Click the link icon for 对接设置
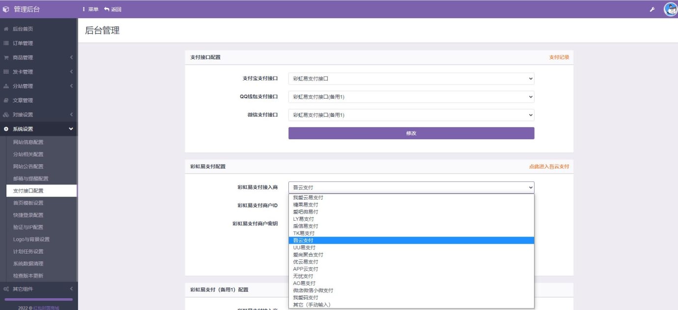Image resolution: width=678 pixels, height=310 pixels. coord(6,114)
